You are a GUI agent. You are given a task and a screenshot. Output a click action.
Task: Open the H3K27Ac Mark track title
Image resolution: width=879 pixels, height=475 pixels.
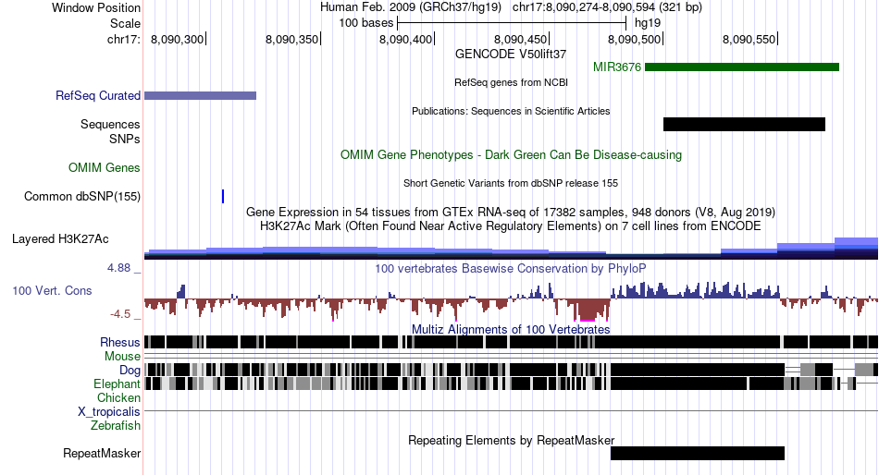pos(511,226)
